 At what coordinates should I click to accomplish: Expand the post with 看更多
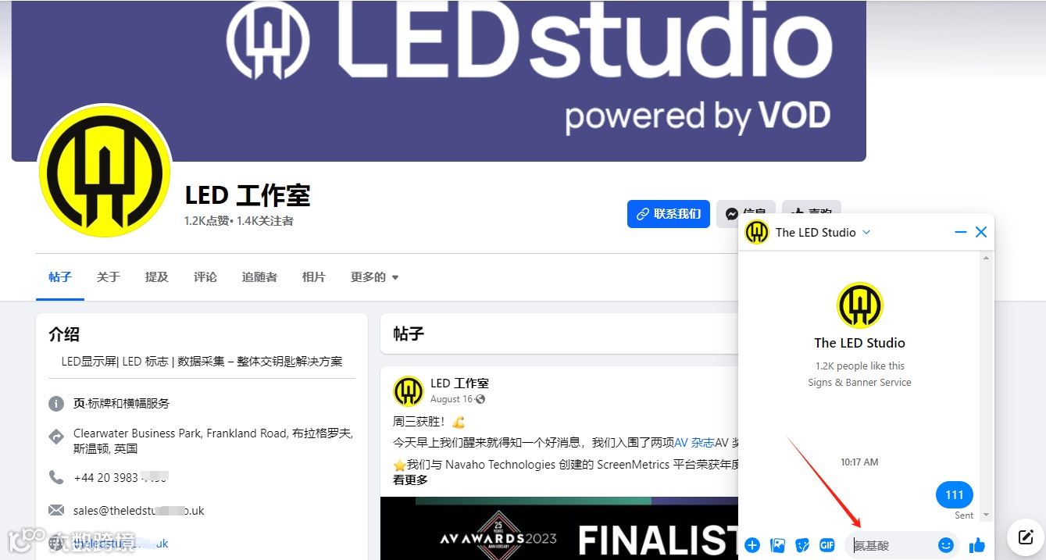pos(410,480)
